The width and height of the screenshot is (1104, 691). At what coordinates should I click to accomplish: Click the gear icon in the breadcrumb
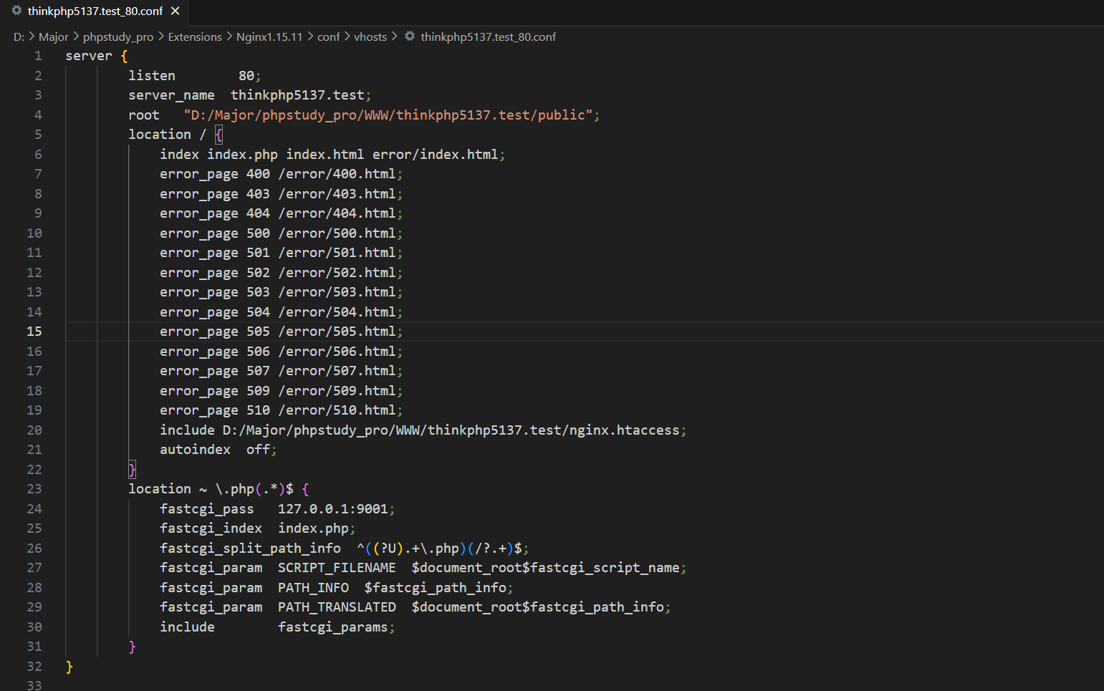click(410, 36)
